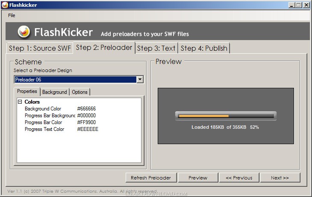This screenshot has width=312, height=197.
Task: Show the Properties sub-tab
Action: [x=27, y=91]
